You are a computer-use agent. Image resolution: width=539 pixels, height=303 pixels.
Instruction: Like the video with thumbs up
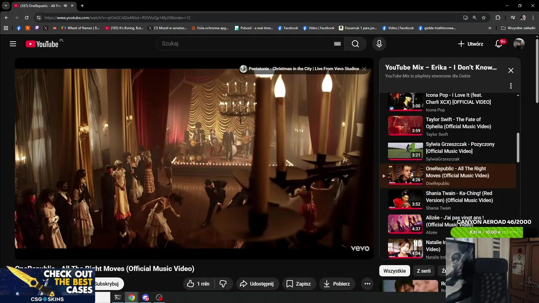[x=198, y=284]
